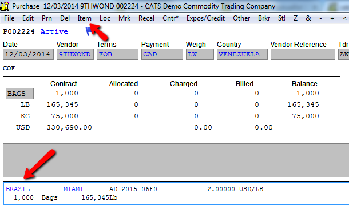Open the Expos/Credit menu
349x210 pixels.
[x=205, y=18]
